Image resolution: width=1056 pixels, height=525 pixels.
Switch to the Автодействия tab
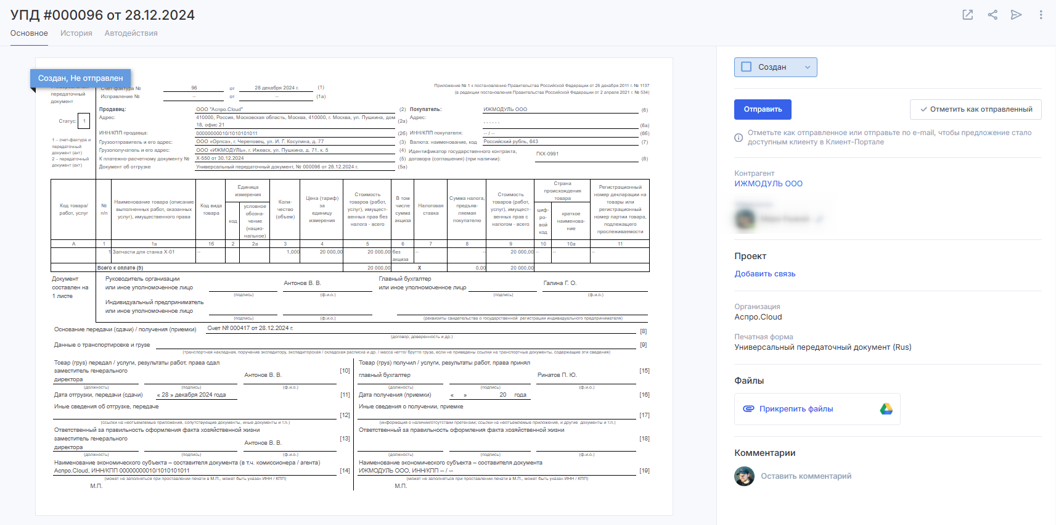(131, 33)
